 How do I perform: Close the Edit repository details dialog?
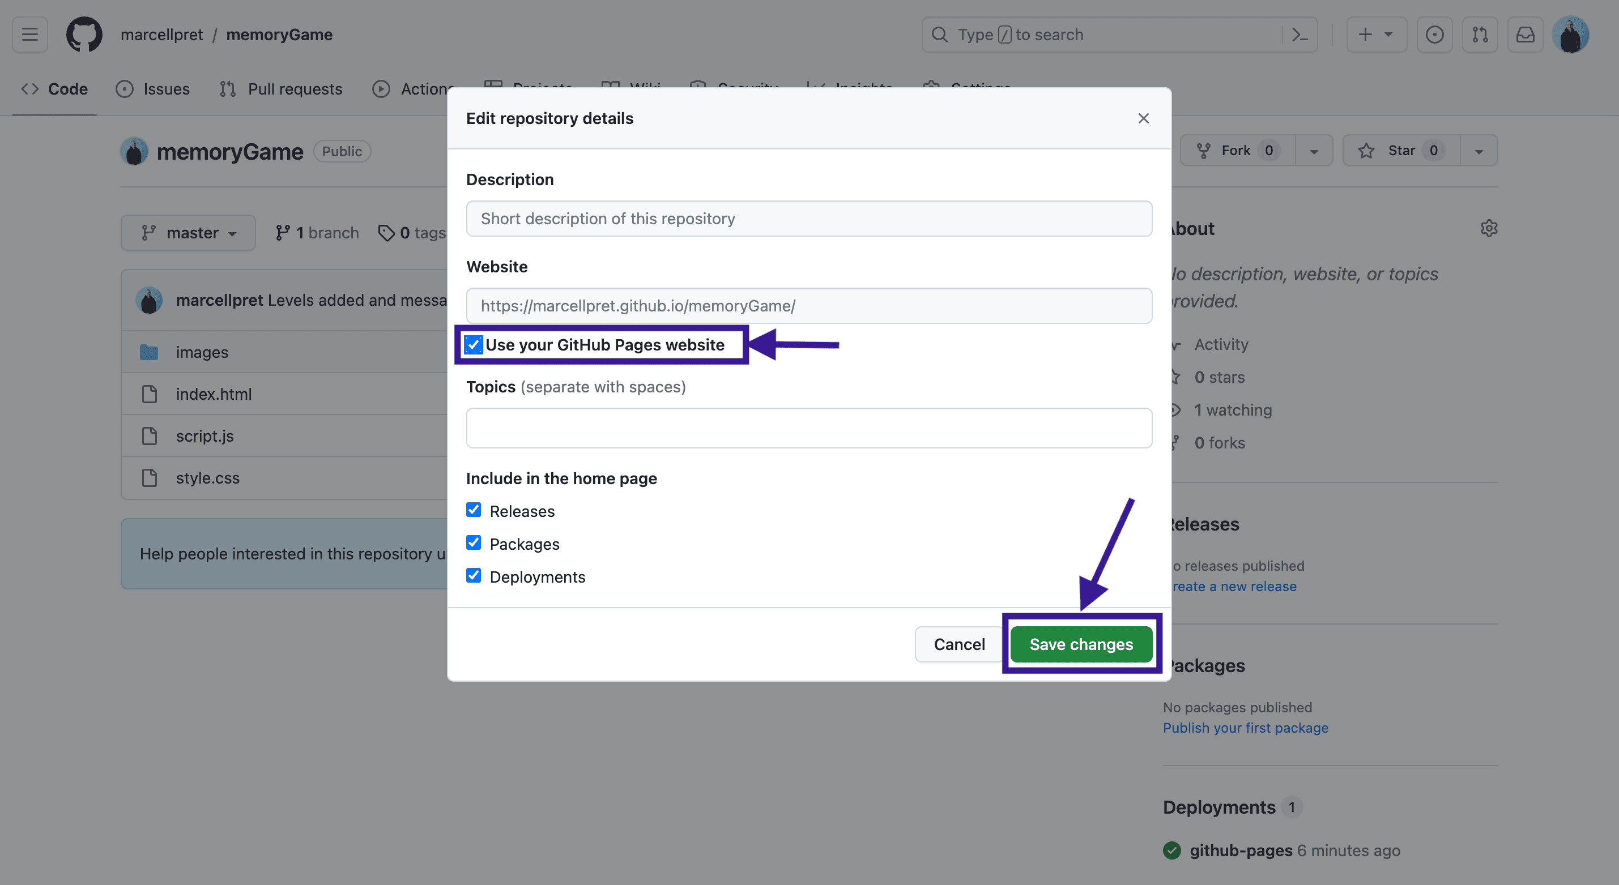1143,118
